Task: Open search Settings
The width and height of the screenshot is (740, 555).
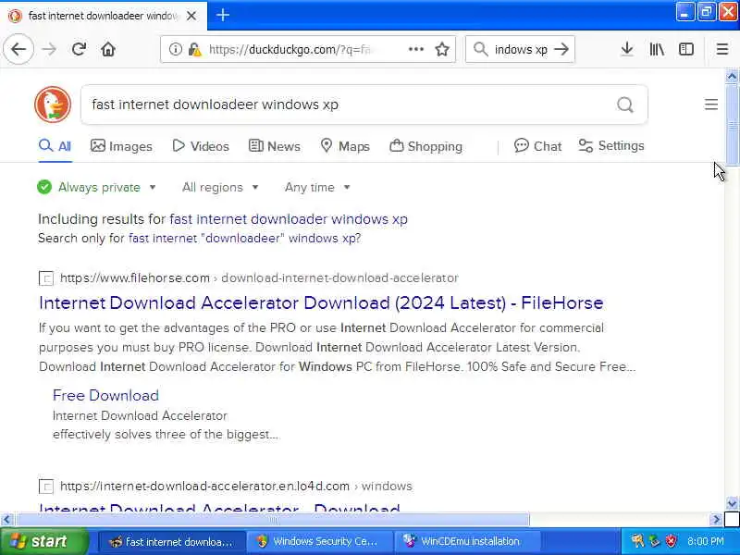Action: 611,146
